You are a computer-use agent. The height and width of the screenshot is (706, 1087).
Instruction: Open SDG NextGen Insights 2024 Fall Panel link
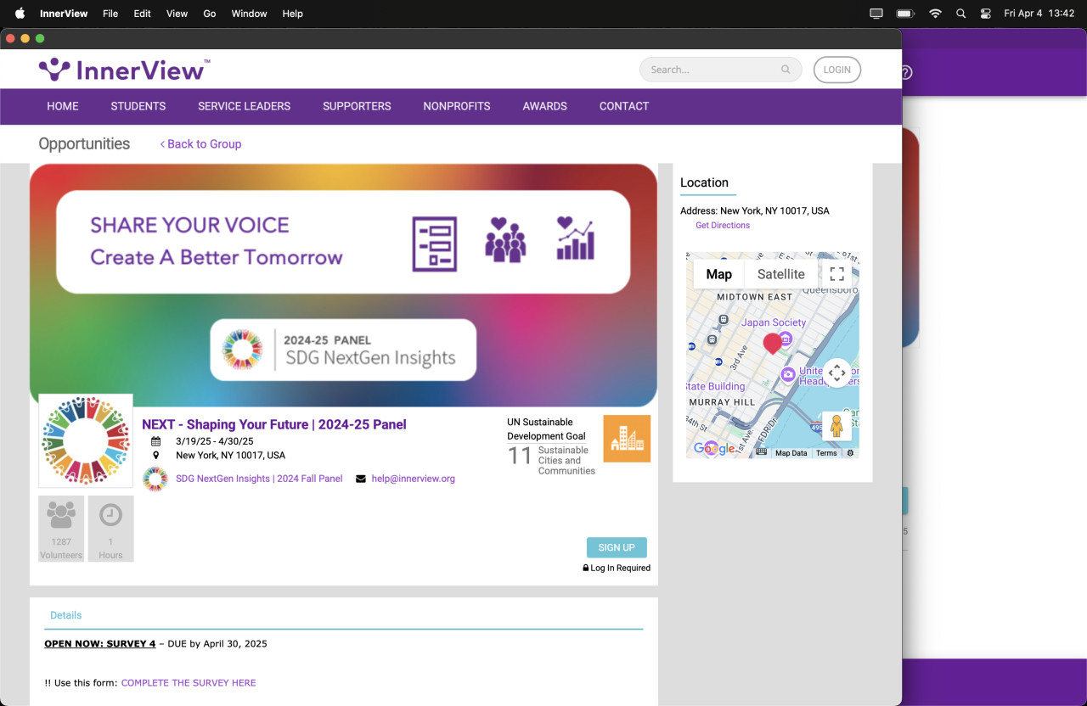[x=259, y=479]
